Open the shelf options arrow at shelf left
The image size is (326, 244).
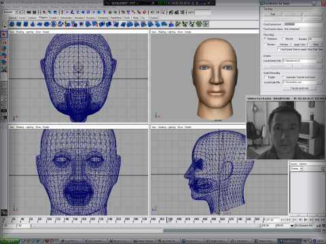click(4, 24)
